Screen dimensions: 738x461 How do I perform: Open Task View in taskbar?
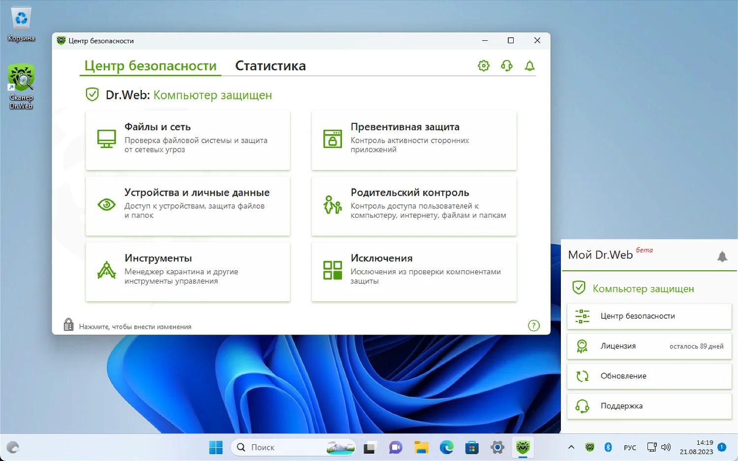click(369, 447)
